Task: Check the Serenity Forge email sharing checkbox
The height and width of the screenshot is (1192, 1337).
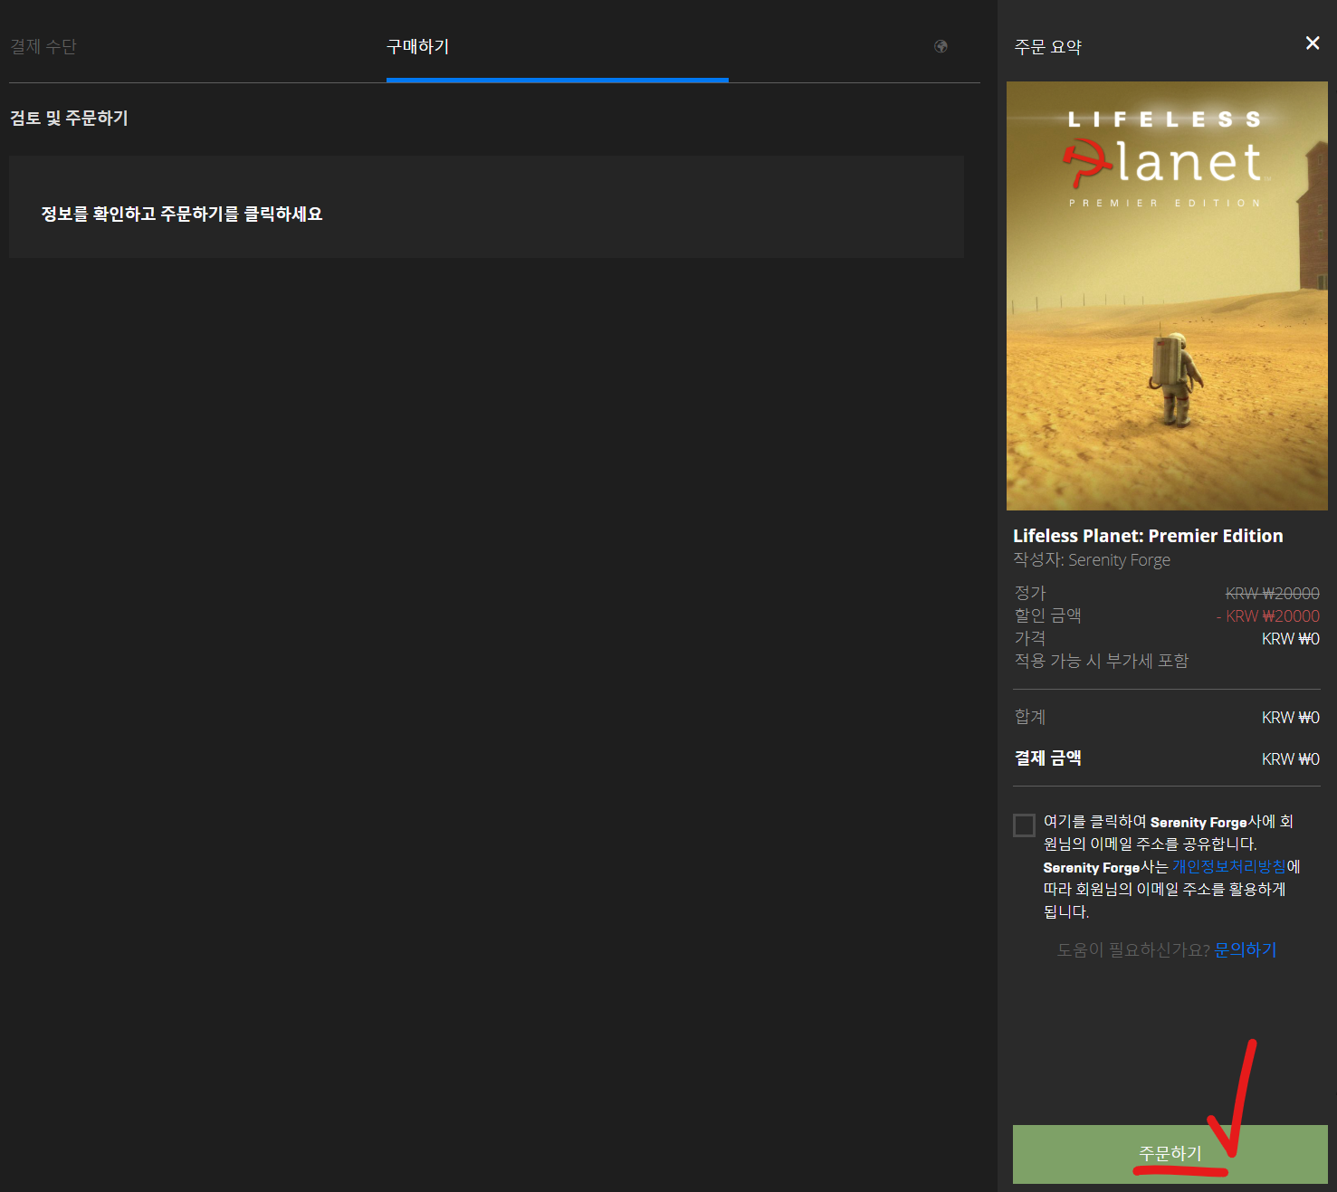Action: coord(1024,825)
